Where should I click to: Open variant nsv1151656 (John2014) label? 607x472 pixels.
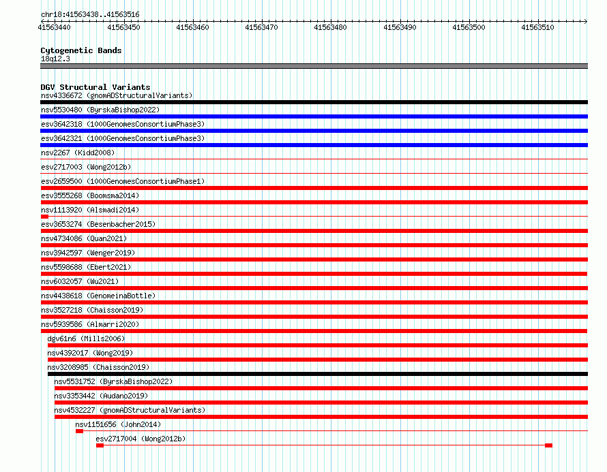(118, 424)
